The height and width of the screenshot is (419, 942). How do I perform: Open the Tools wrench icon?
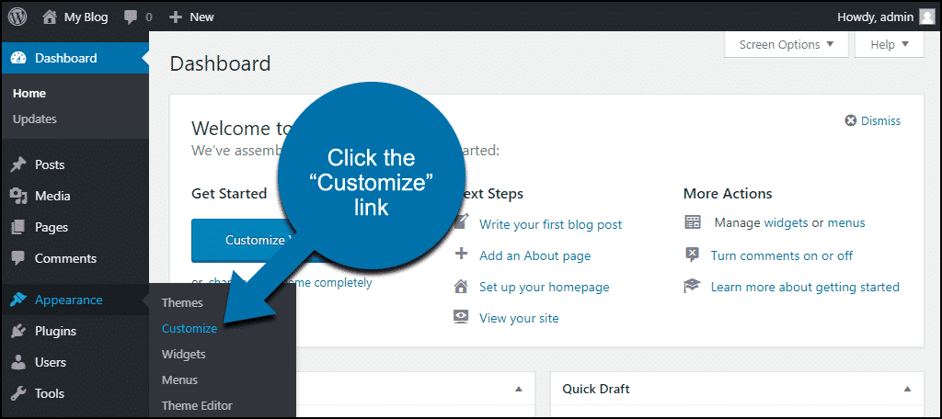coord(18,393)
